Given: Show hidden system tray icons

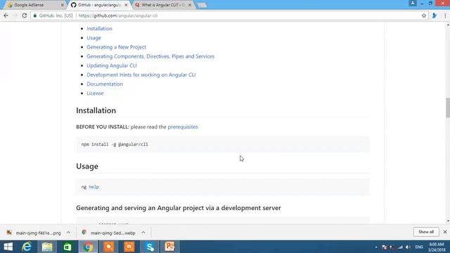Looking at the screenshot, I should [376, 247].
